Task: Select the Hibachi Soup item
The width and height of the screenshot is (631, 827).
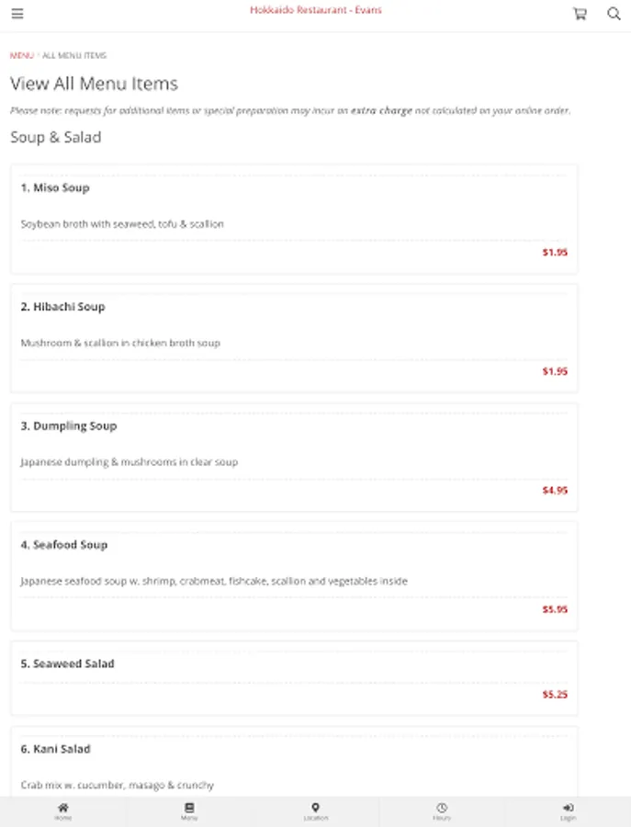Action: point(62,307)
